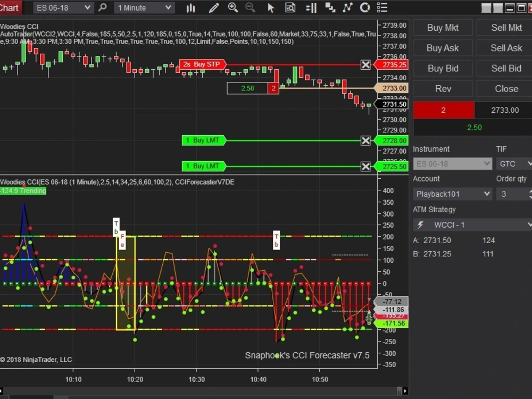This screenshot has height=399, width=532.
Task: Open the data series icon
Action: (330, 8)
